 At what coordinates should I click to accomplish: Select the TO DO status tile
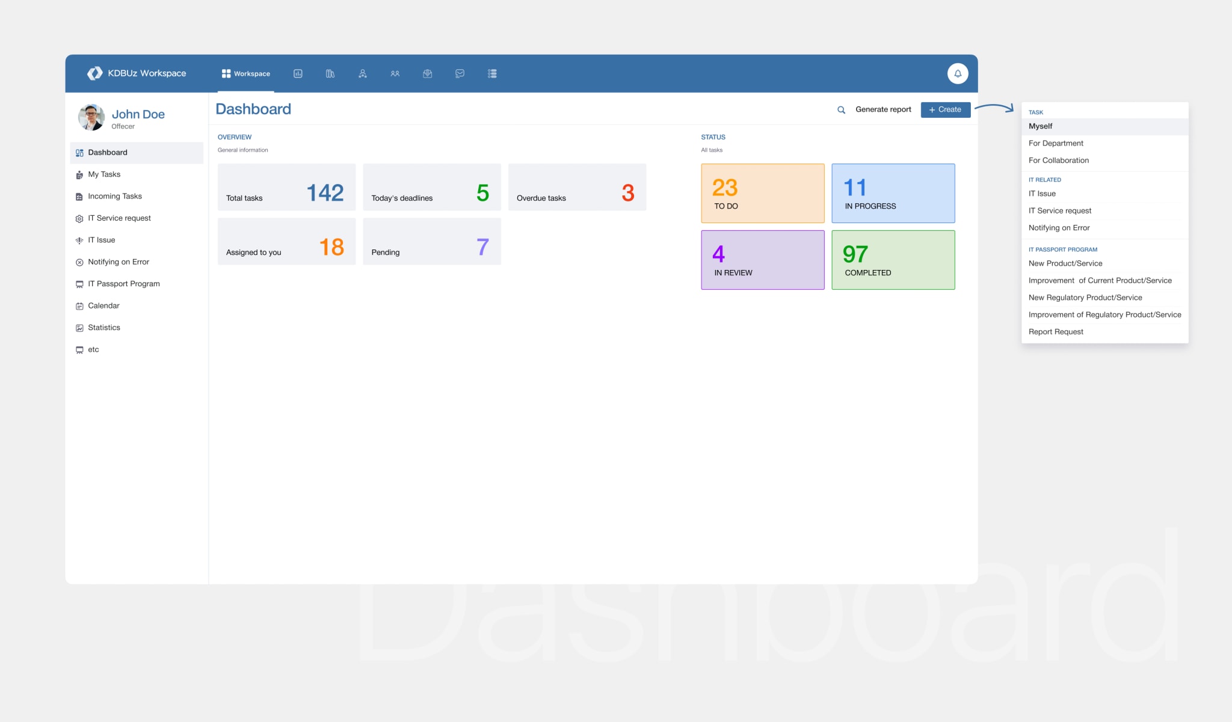click(x=763, y=194)
